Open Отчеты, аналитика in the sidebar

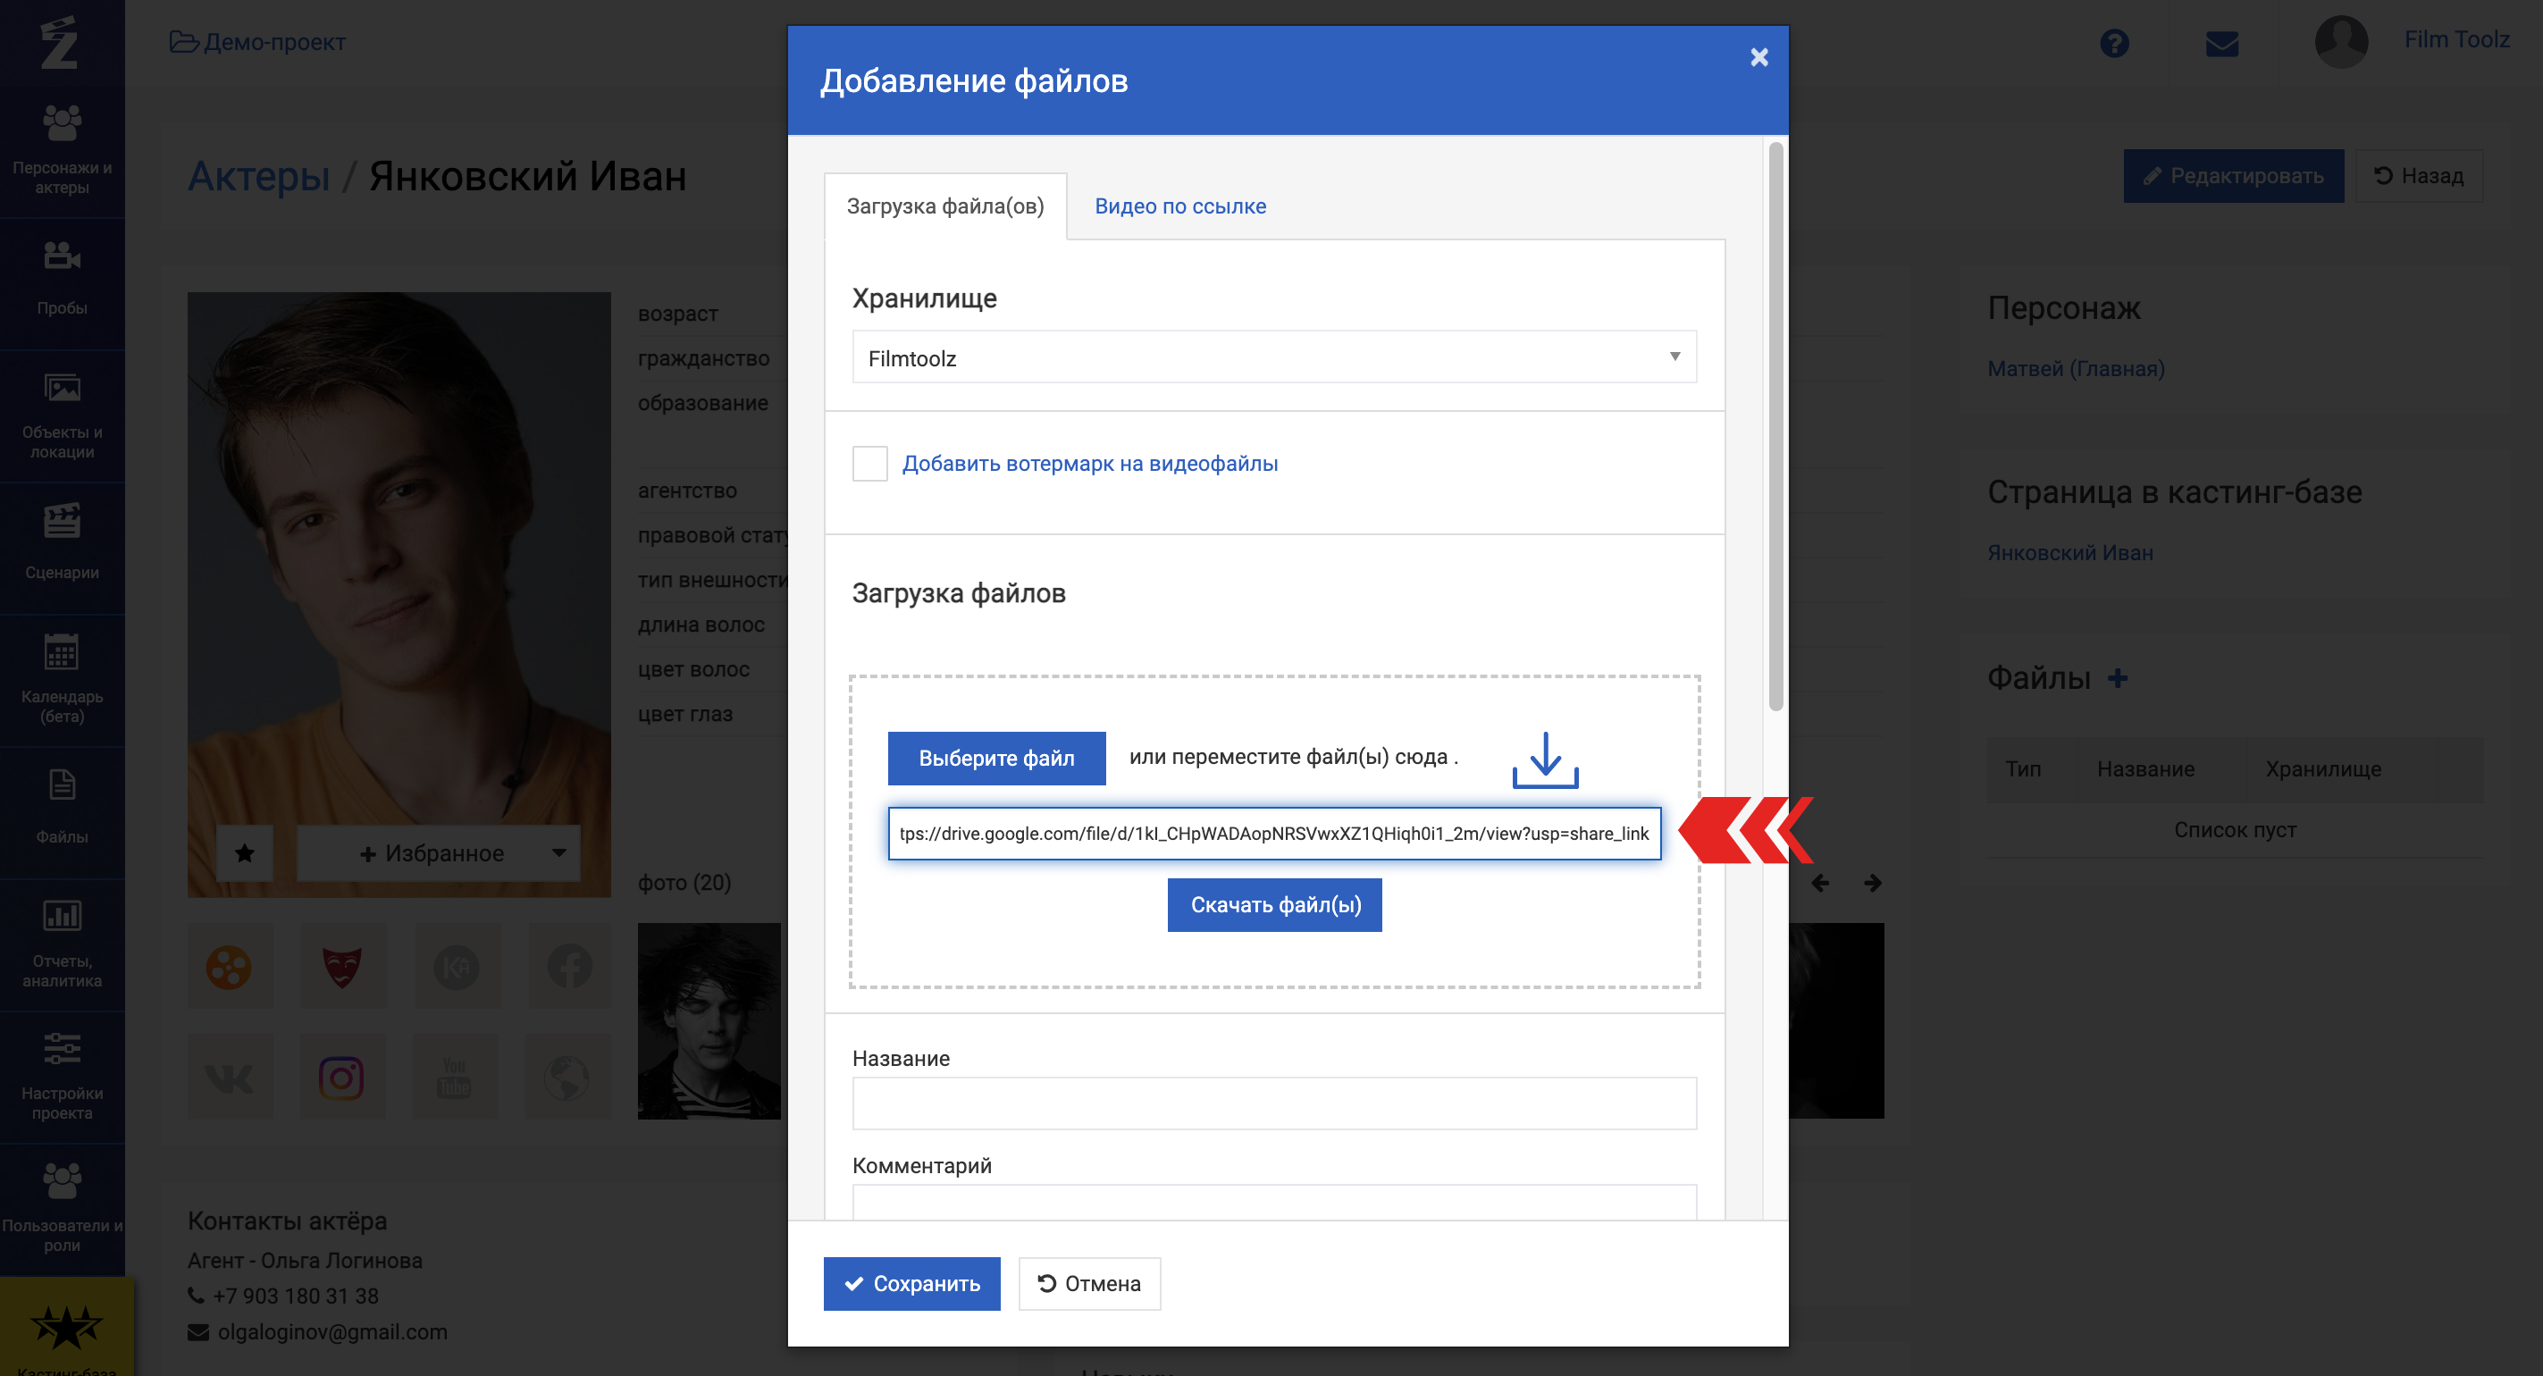(63, 944)
